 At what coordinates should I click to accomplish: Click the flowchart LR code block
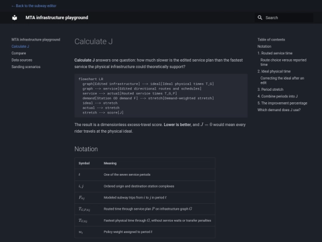[x=161, y=96]
